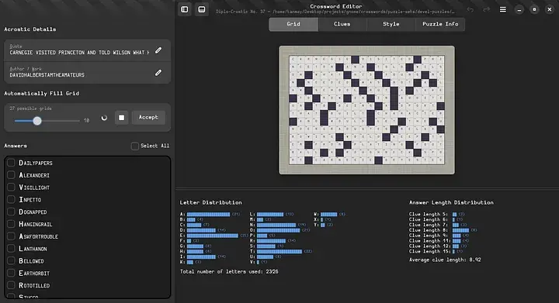
Task: Click the Acrostic Details heading
Action: tap(30, 29)
